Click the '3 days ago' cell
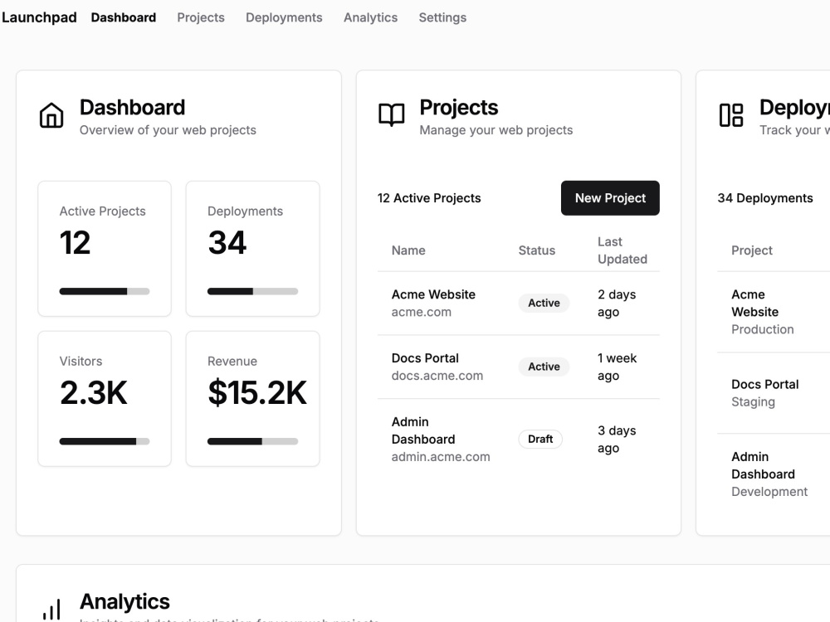Viewport: 830px width, 622px height. tap(617, 439)
